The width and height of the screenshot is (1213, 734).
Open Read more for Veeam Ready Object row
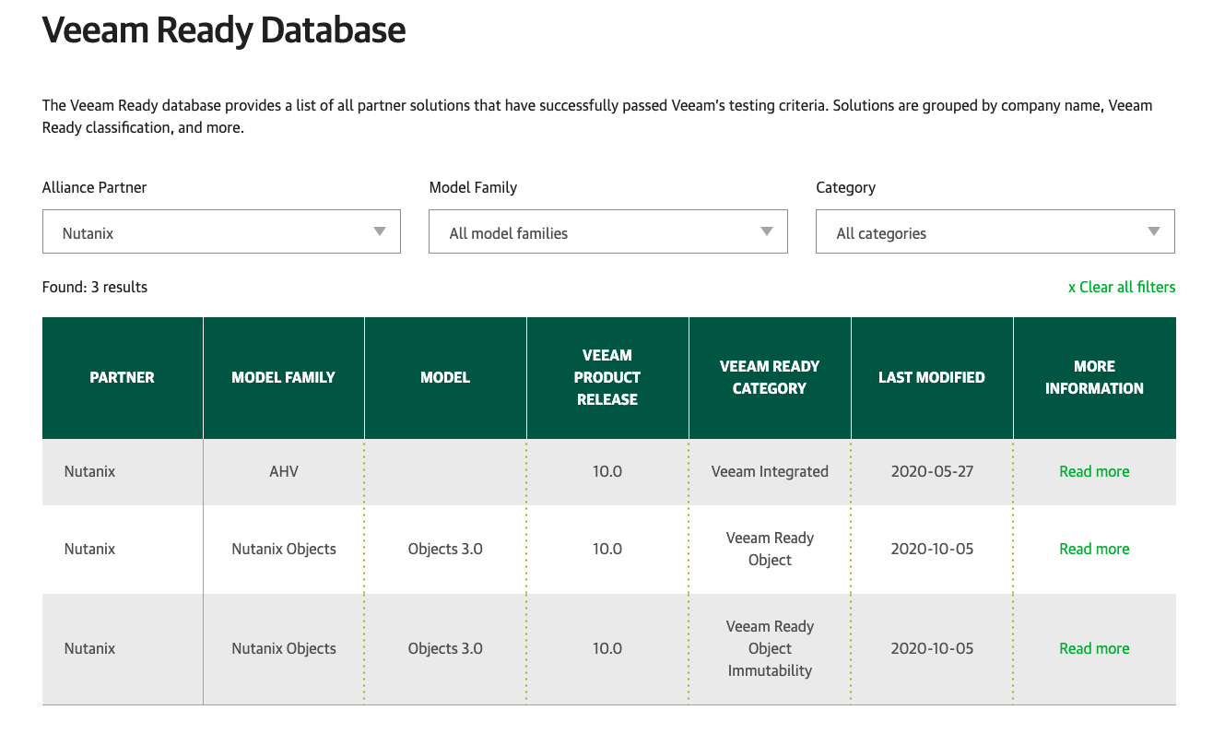coord(1094,549)
